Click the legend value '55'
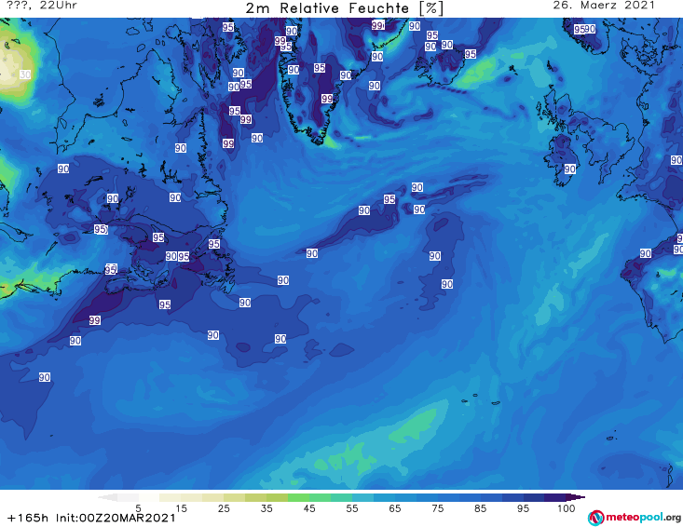 tap(352, 508)
